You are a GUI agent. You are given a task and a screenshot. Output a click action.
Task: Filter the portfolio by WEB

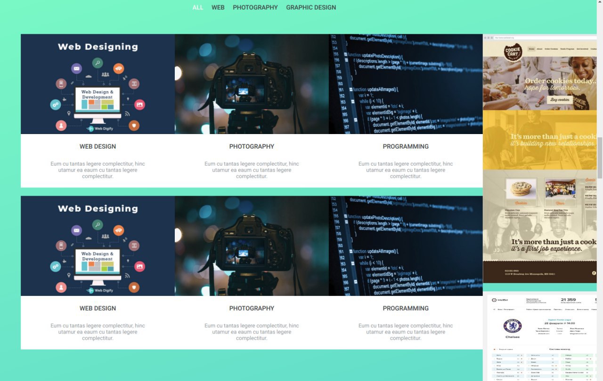pos(218,8)
